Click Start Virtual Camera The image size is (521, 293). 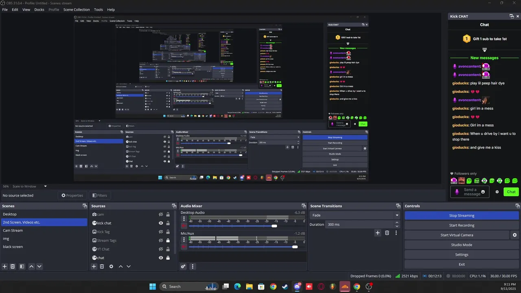(457, 235)
